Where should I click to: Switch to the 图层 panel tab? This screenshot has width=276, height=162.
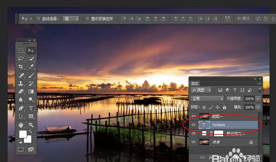[195, 83]
